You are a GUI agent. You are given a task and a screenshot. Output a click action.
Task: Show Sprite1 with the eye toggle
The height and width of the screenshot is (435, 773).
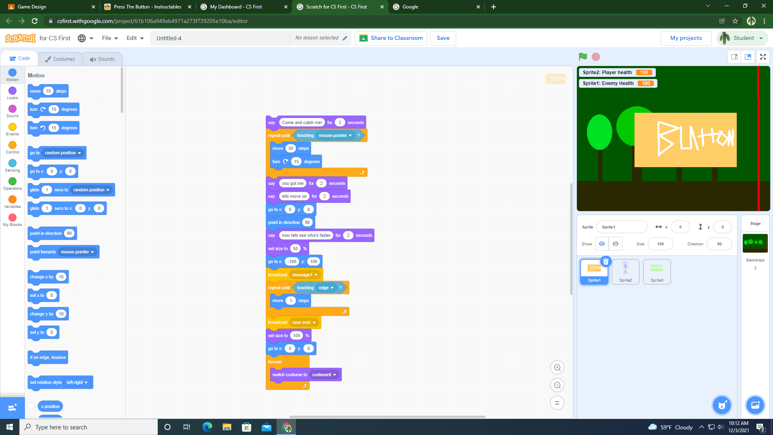tap(601, 244)
